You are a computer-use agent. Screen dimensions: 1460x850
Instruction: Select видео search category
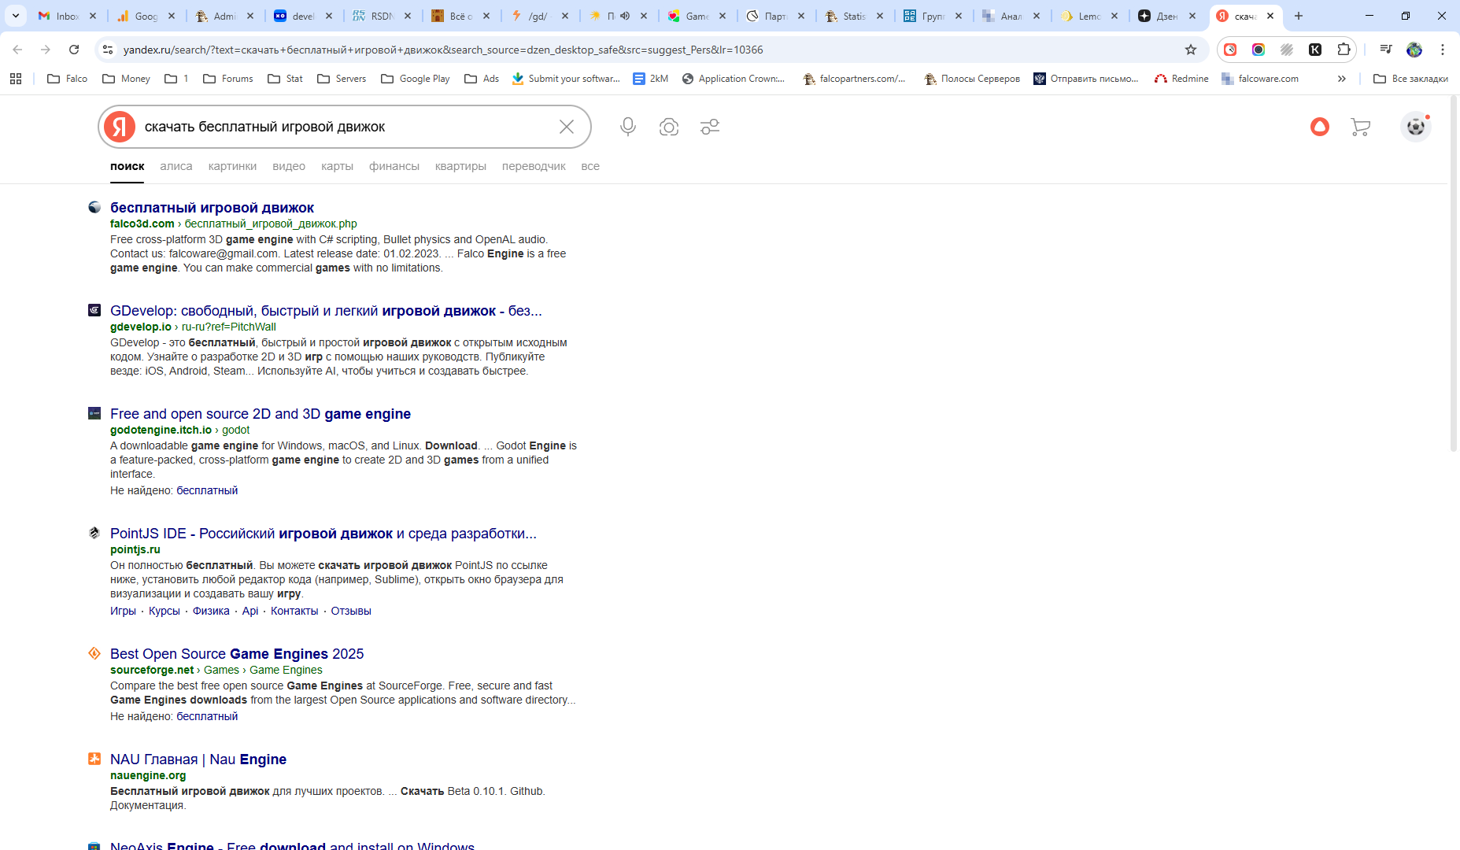[289, 166]
